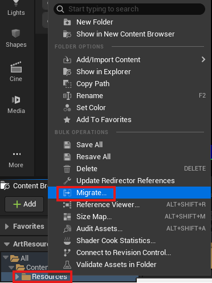
Task: Click the Copy Path icon
Action: pyautogui.click(x=67, y=84)
